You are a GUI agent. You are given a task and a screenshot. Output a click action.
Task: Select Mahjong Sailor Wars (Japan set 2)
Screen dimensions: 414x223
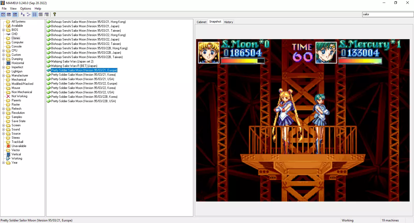click(x=72, y=61)
